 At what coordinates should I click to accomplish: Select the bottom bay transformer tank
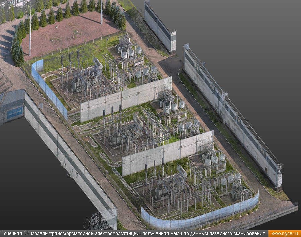pos(182,170)
